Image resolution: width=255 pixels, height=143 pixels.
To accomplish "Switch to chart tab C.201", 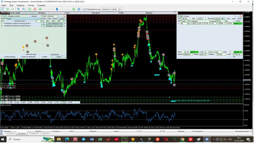I will click(x=23, y=102).
